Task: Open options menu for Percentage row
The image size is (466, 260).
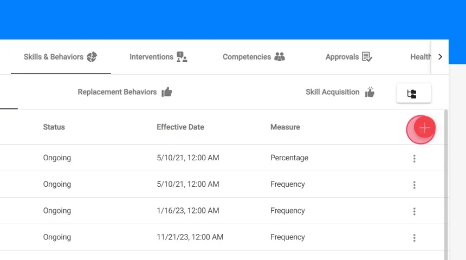Action: click(414, 158)
